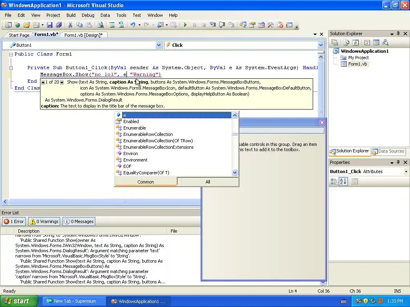Image resolution: width=410 pixels, height=307 pixels.
Task: Pin the Properties panel
Action: (x=398, y=162)
